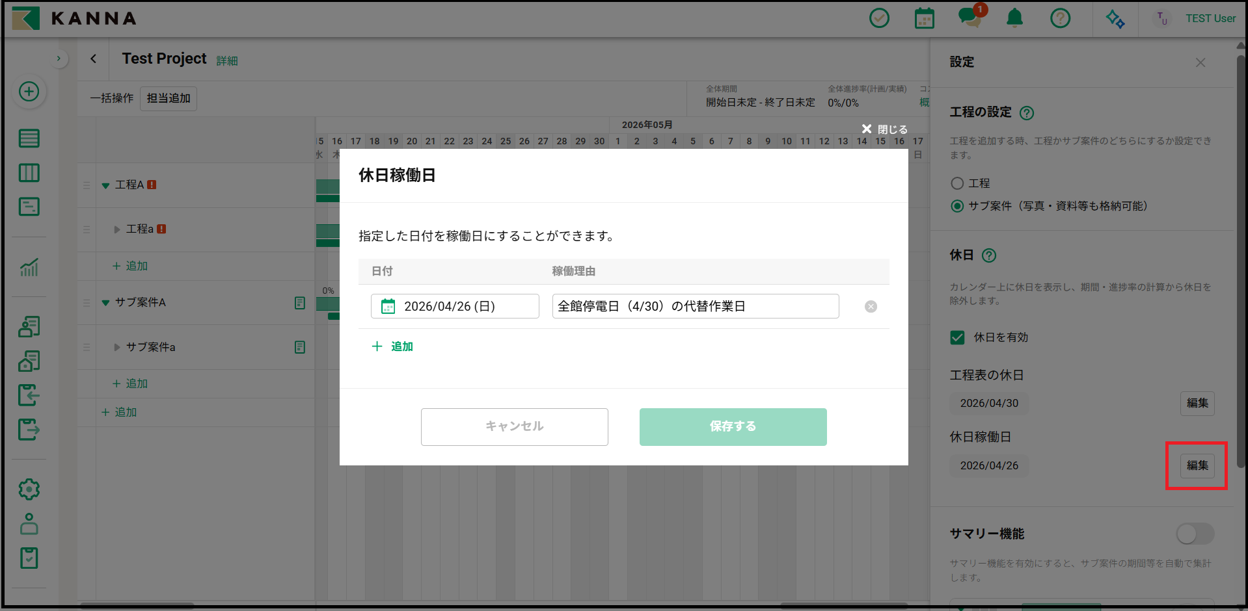Viewport: 1248px width, 611px height.
Task: Click the settings panel vertical scrollbar
Action: coord(1241,260)
